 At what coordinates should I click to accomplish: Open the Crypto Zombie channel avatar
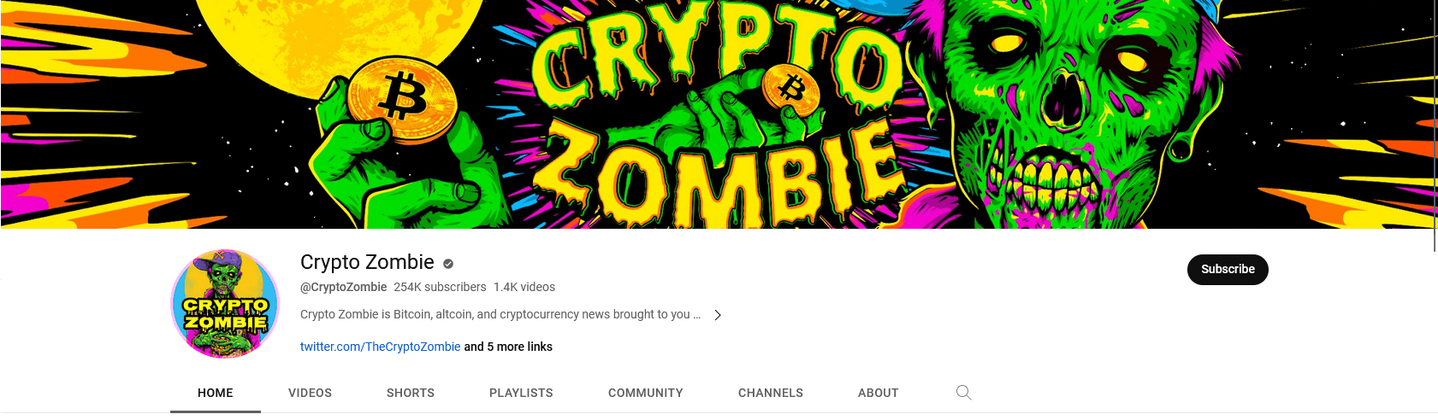tap(225, 304)
